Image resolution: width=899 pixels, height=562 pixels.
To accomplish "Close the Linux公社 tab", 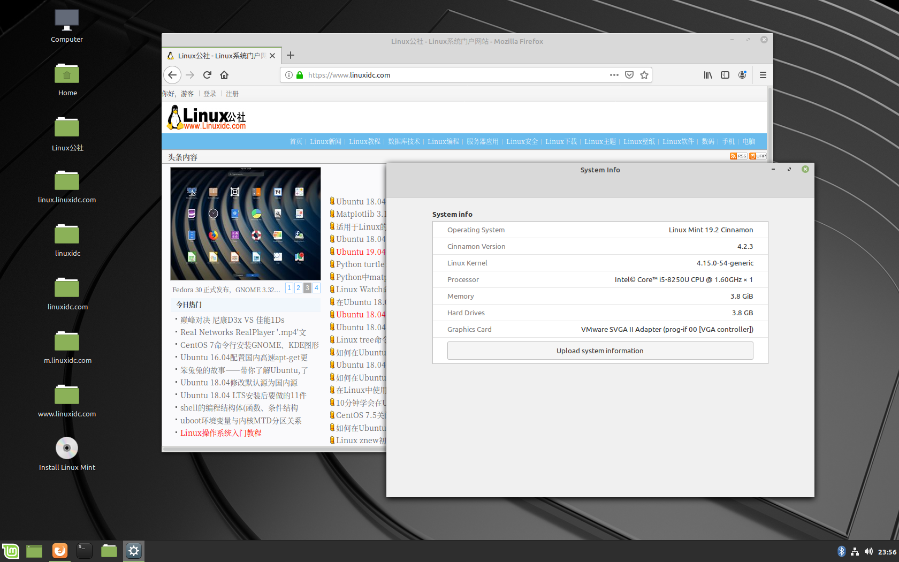I will coord(272,56).
